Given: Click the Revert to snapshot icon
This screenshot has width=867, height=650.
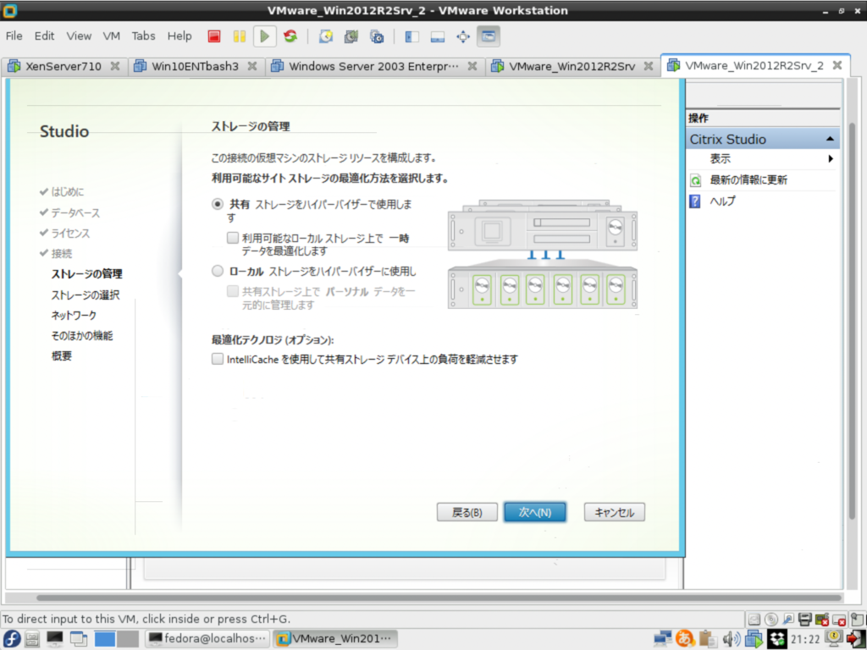Looking at the screenshot, I should [351, 36].
